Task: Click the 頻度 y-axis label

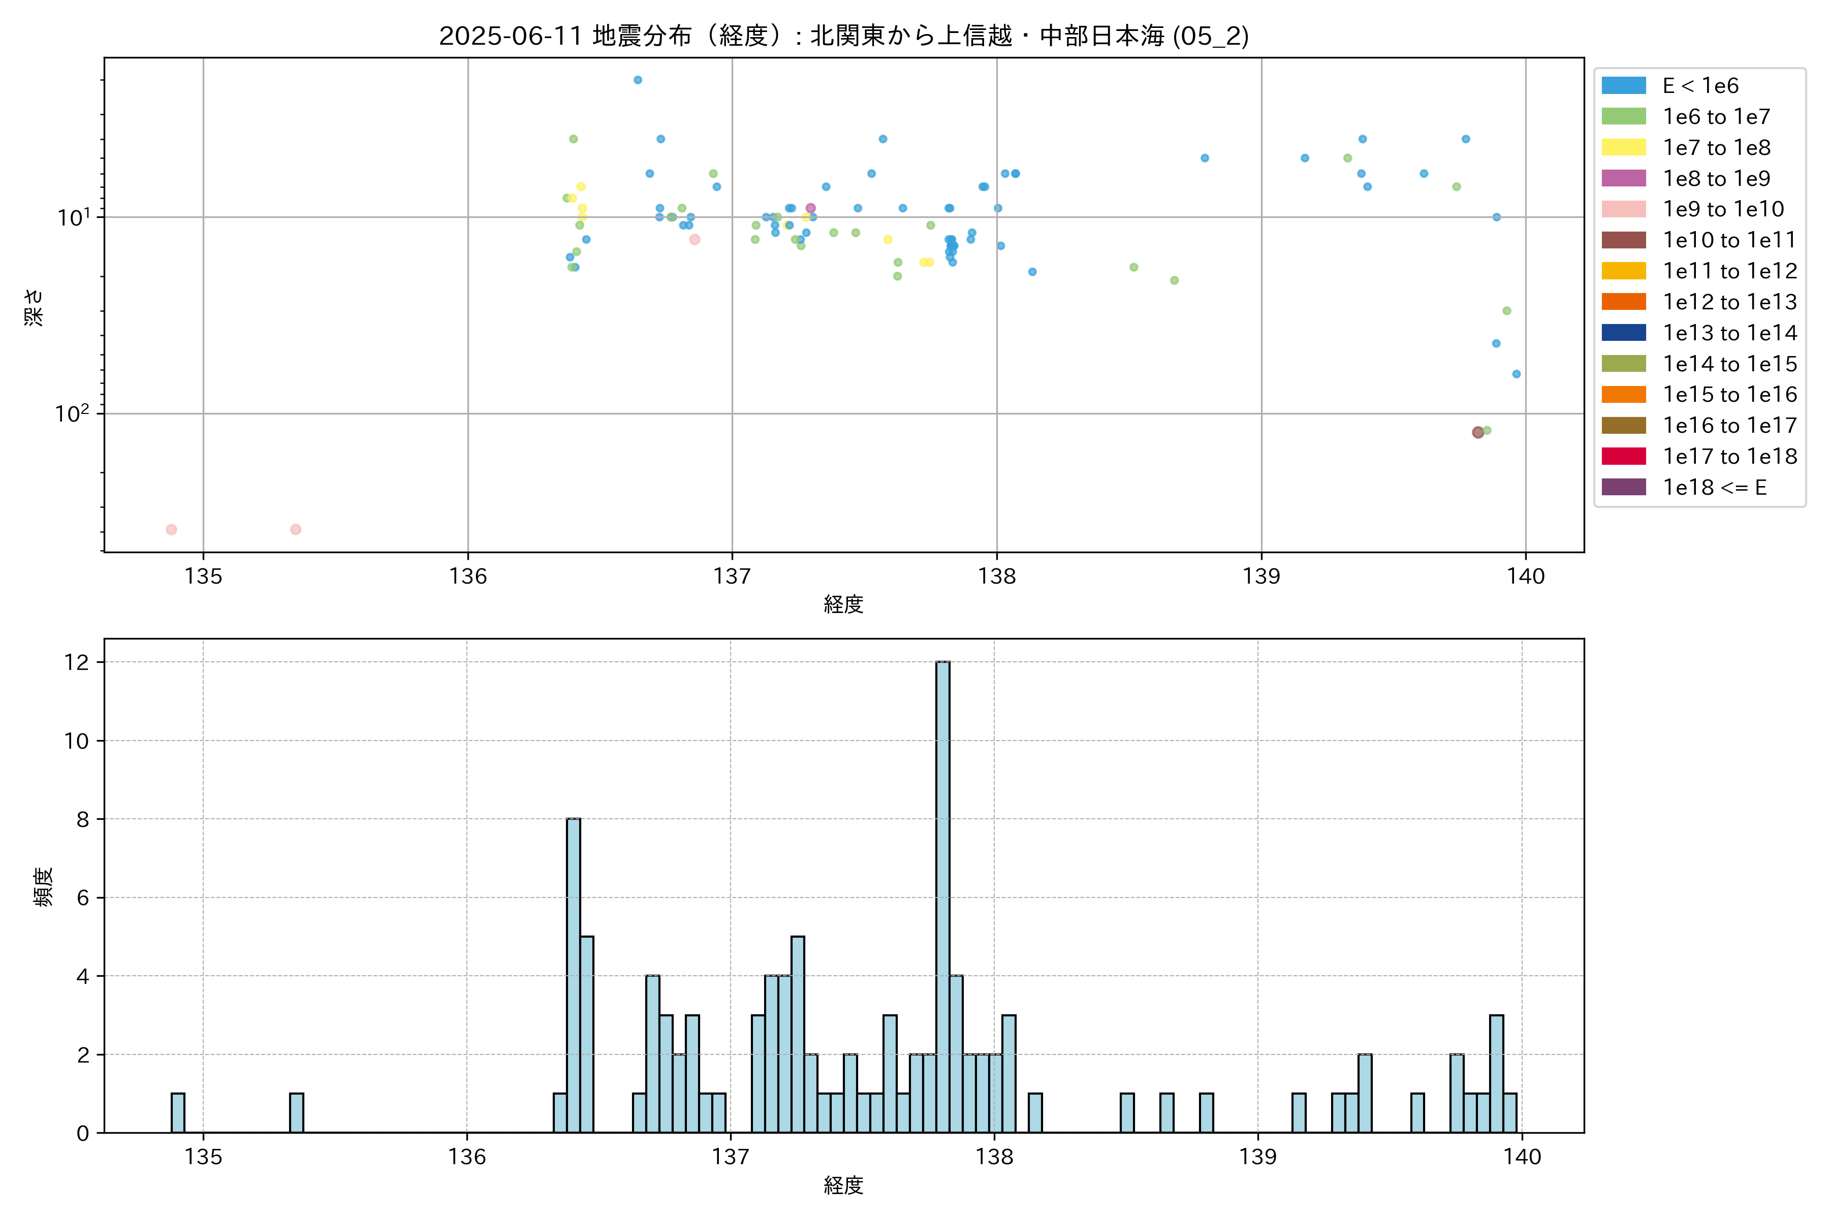Action: 44,886
